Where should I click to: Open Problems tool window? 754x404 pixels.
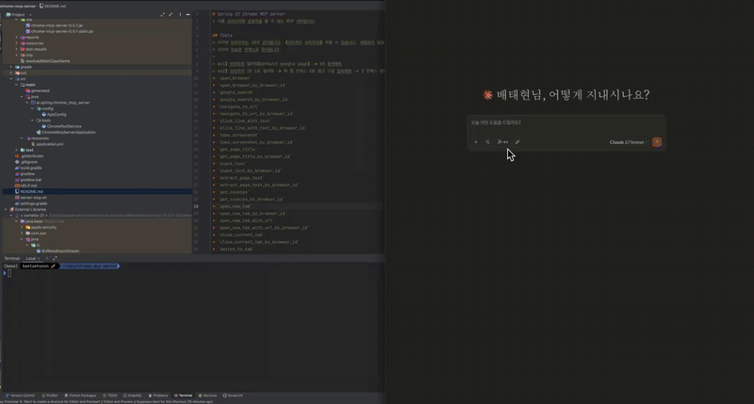click(158, 396)
